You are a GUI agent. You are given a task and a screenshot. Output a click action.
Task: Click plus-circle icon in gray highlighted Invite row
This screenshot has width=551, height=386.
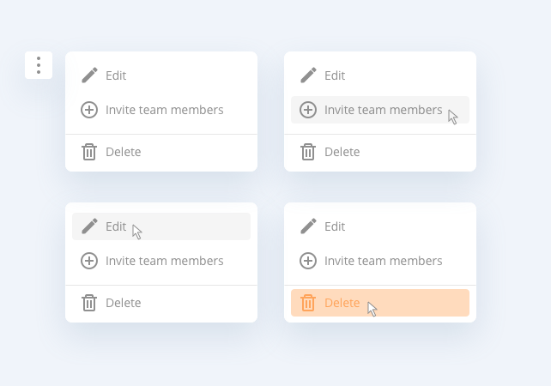(x=308, y=110)
